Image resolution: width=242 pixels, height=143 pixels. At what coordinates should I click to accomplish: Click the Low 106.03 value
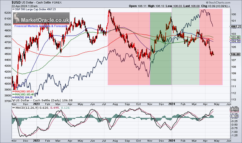pos(174,6)
